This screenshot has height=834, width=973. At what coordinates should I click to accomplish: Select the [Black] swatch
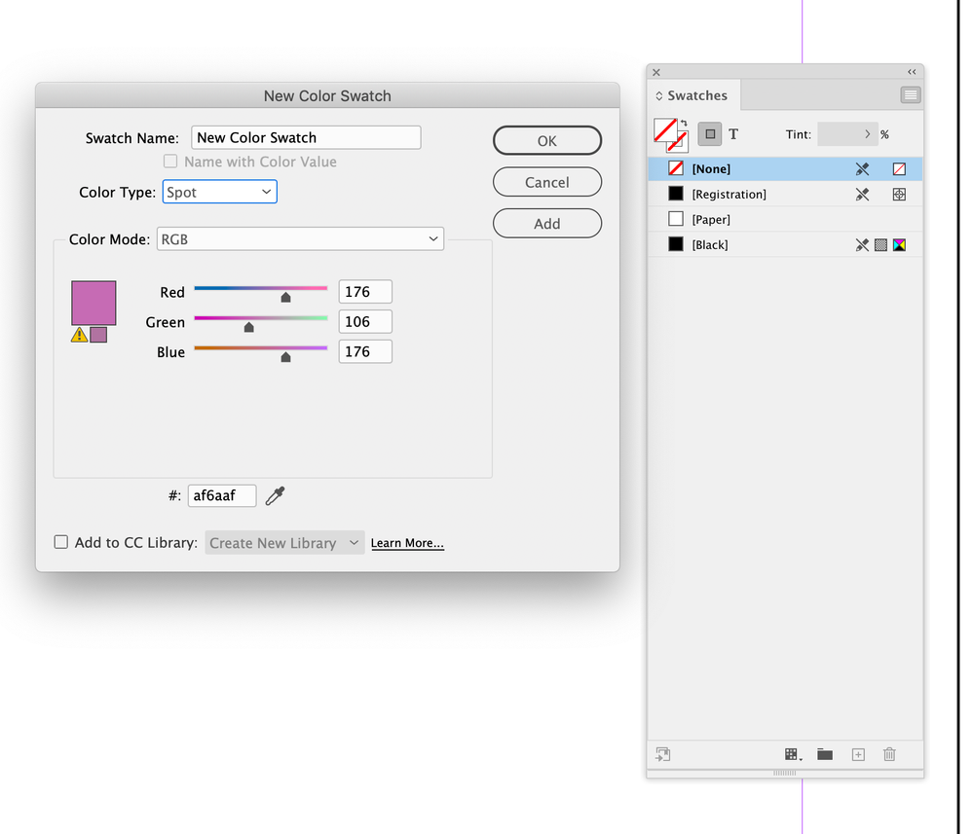pyautogui.click(x=710, y=244)
